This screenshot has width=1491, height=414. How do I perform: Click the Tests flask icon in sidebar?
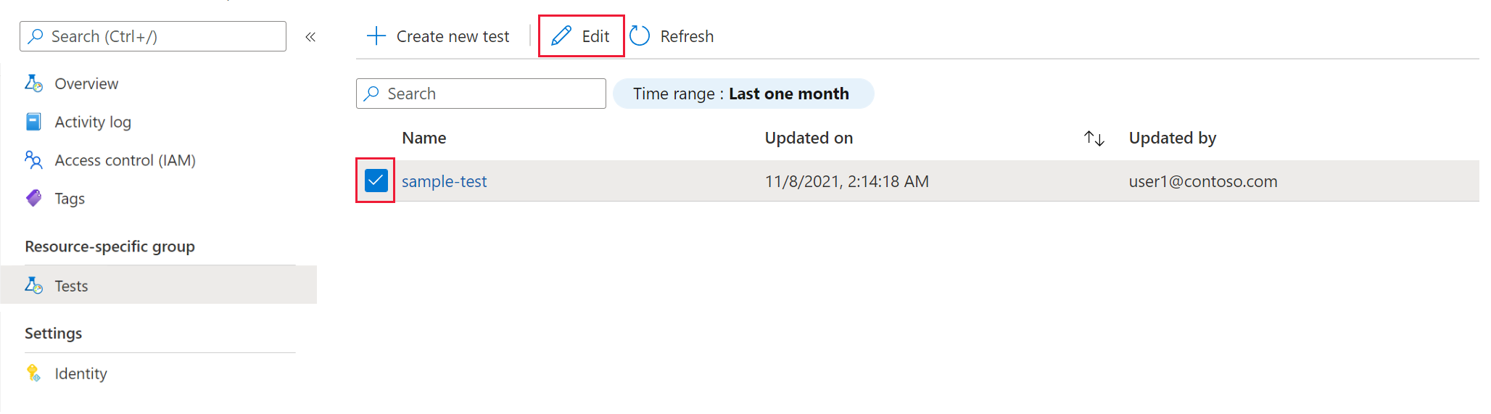click(x=33, y=286)
